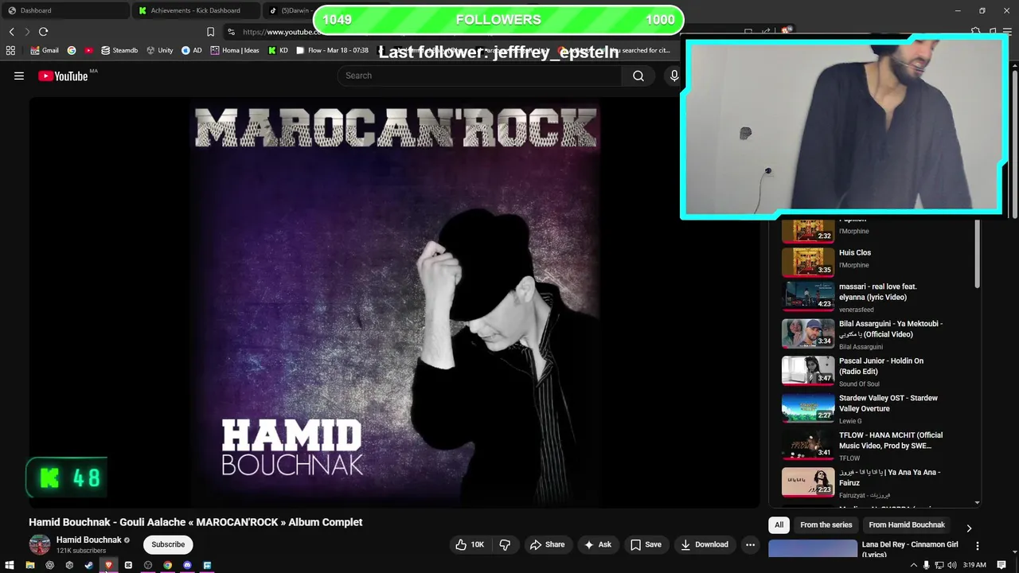Launch File Explorer from taskbar
This screenshot has width=1019, height=573.
[x=30, y=565]
